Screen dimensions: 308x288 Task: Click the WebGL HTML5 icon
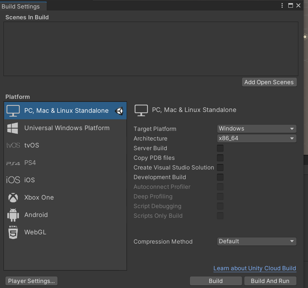tap(13, 232)
